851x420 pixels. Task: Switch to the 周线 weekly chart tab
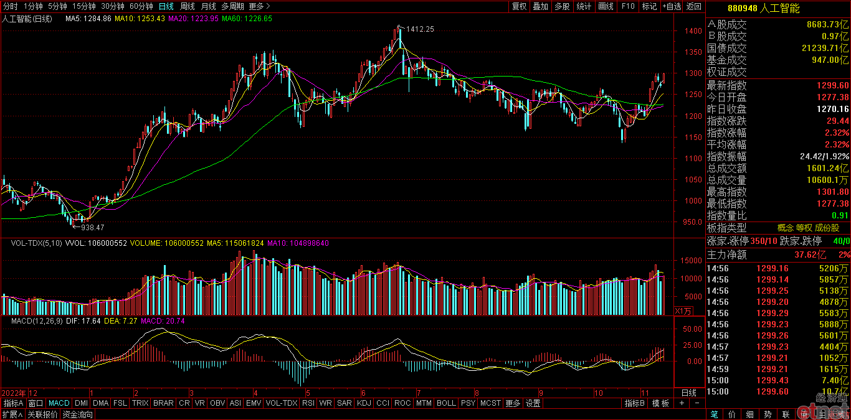click(188, 6)
